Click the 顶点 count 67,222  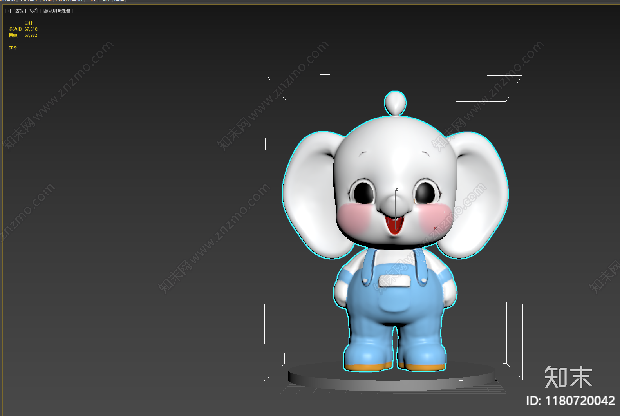click(31, 35)
